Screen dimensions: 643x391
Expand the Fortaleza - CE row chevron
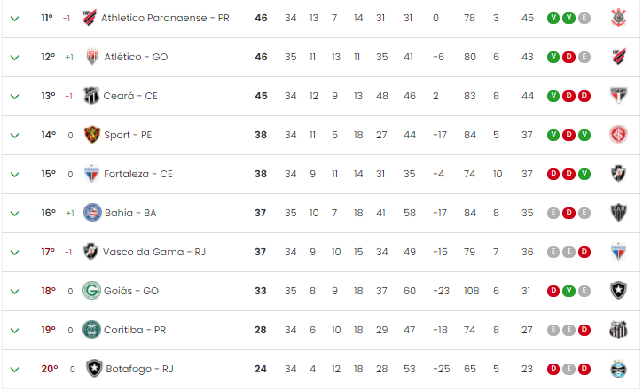point(14,175)
